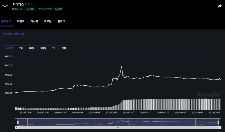
Task: Click the 12:00 marker in the navigator
Action: 98,124
